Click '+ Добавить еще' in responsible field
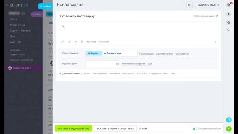 tap(113, 54)
